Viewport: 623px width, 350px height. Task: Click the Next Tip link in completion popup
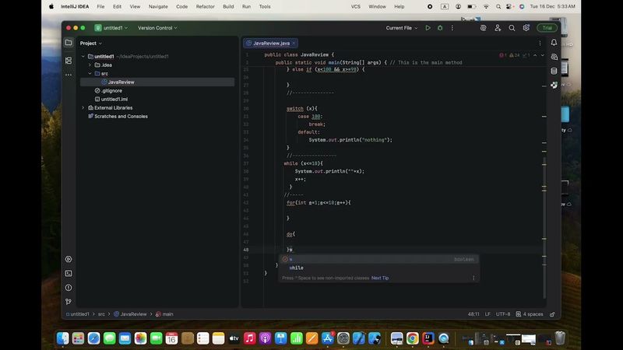click(380, 278)
